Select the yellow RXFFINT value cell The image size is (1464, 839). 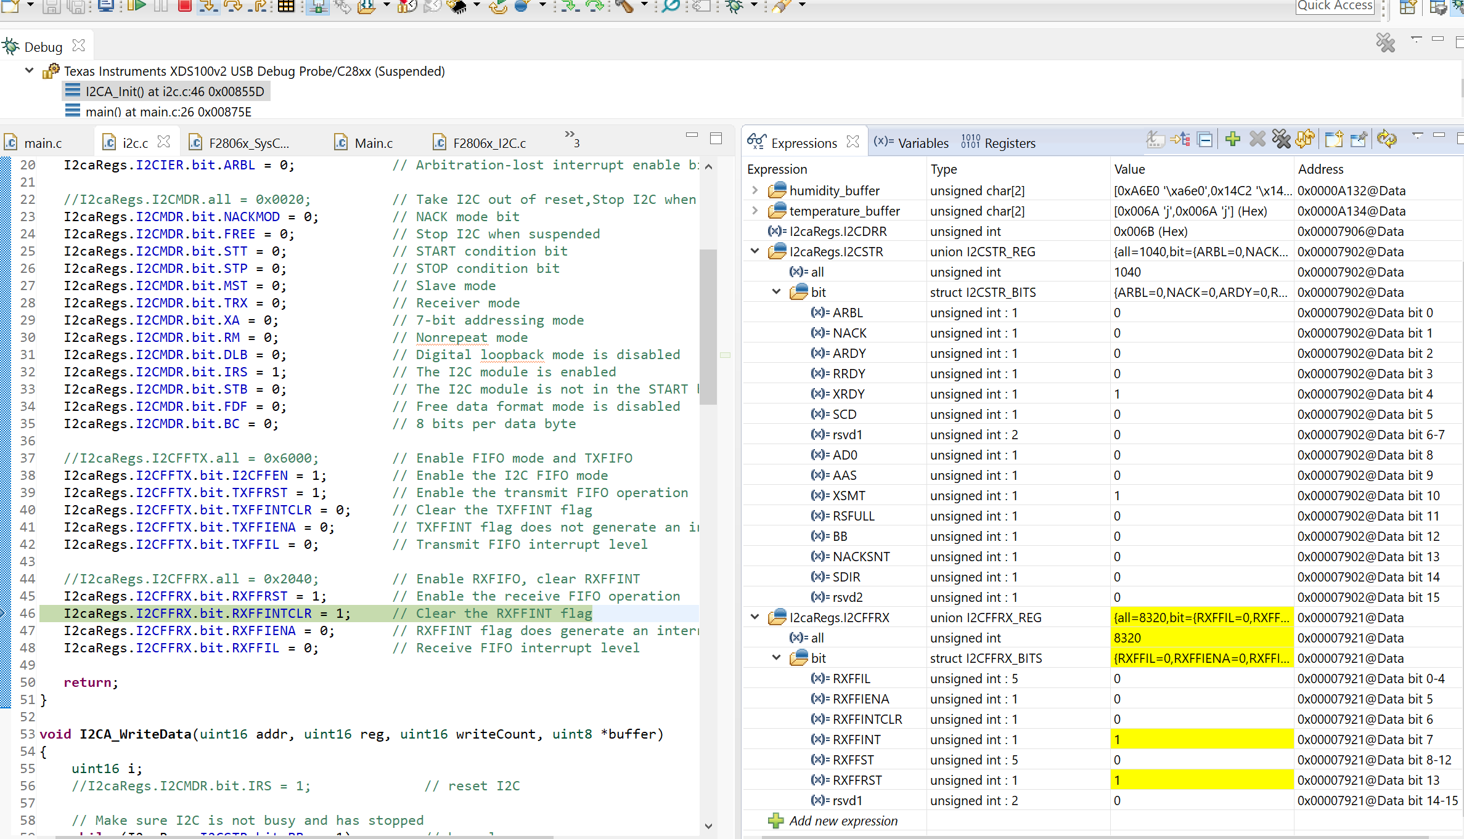pyautogui.click(x=1201, y=739)
